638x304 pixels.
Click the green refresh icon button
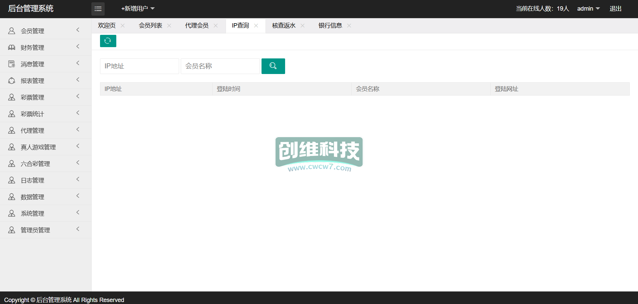click(x=108, y=41)
